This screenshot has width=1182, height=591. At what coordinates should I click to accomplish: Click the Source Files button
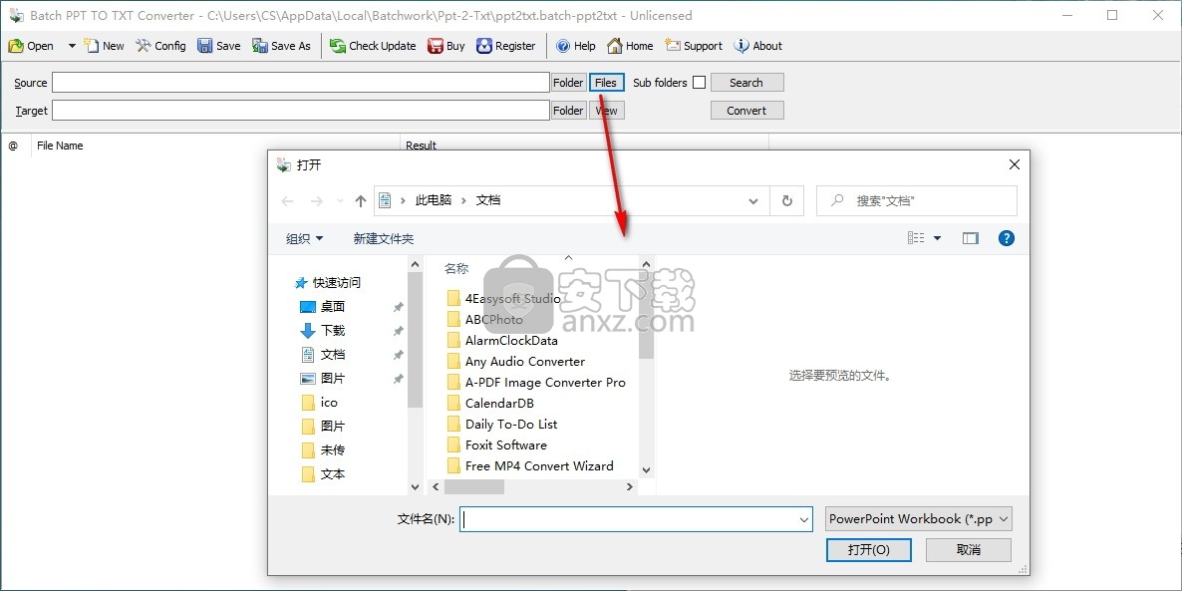coord(606,83)
